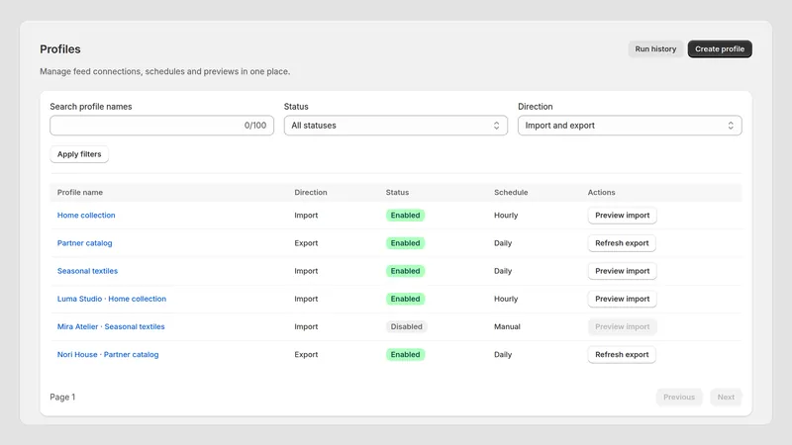The width and height of the screenshot is (792, 445).
Task: Click the Hourly schedule of Luma Studio row
Action: click(x=506, y=299)
